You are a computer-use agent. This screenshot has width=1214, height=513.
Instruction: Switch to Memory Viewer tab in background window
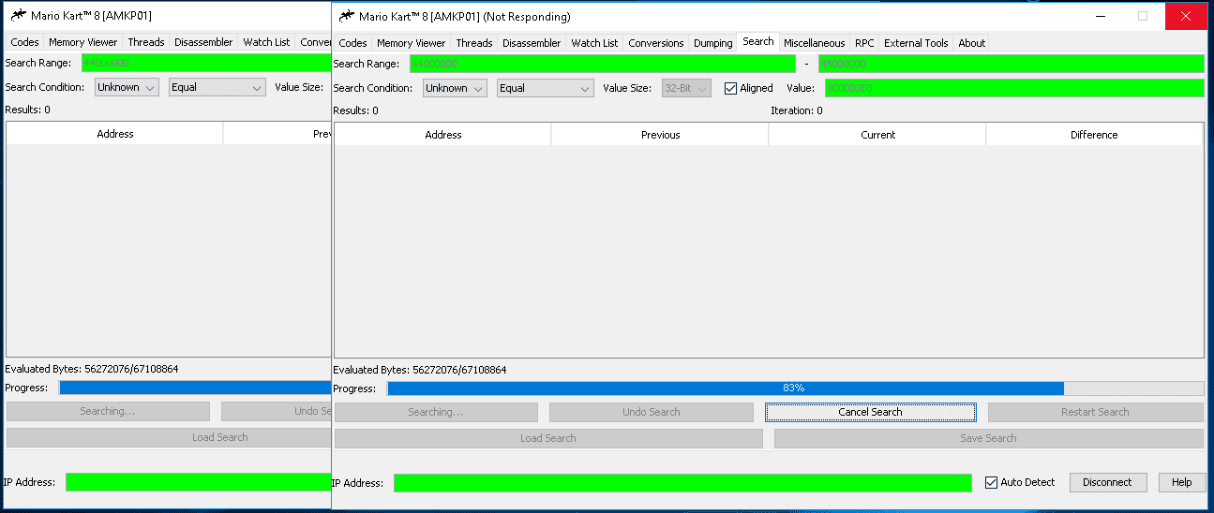83,42
